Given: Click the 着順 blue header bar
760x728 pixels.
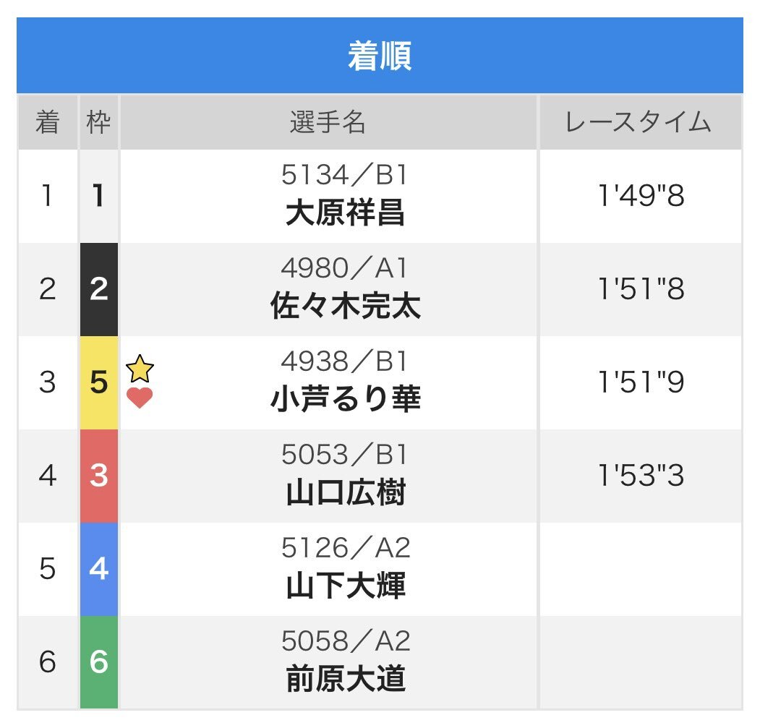Looking at the screenshot, I should (380, 55).
